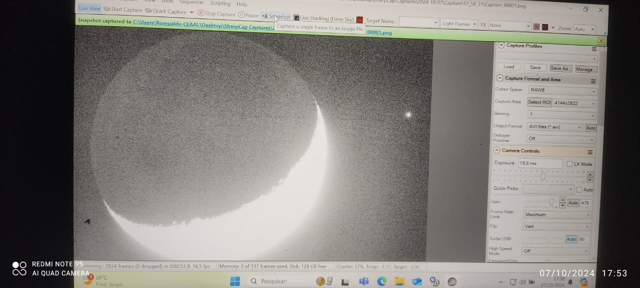Click the Select ROI button

[x=539, y=102]
